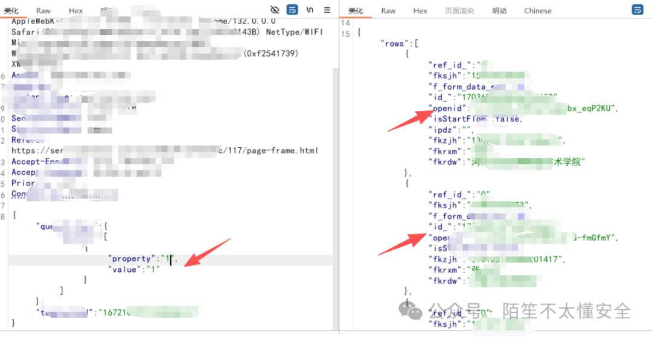The height and width of the screenshot is (337, 652).
Task: Click the "property":"1" line in request body
Action: 142,259
